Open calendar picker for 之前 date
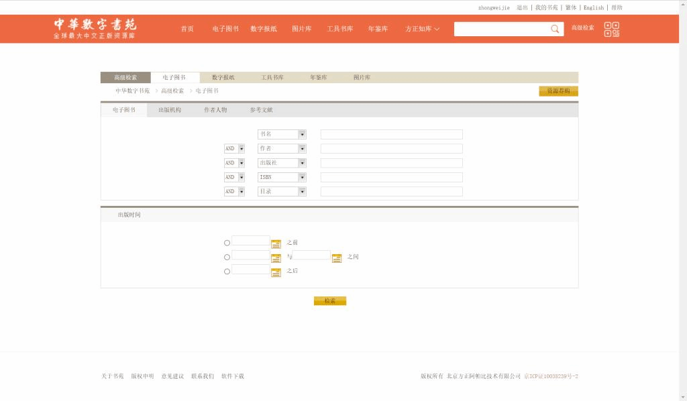The width and height of the screenshot is (687, 401). pyautogui.click(x=276, y=244)
